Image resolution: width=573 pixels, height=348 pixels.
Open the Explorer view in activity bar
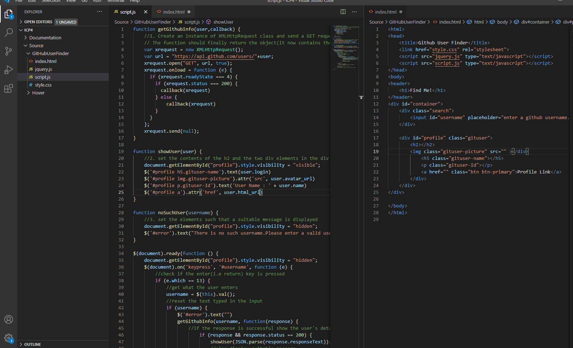(x=9, y=14)
